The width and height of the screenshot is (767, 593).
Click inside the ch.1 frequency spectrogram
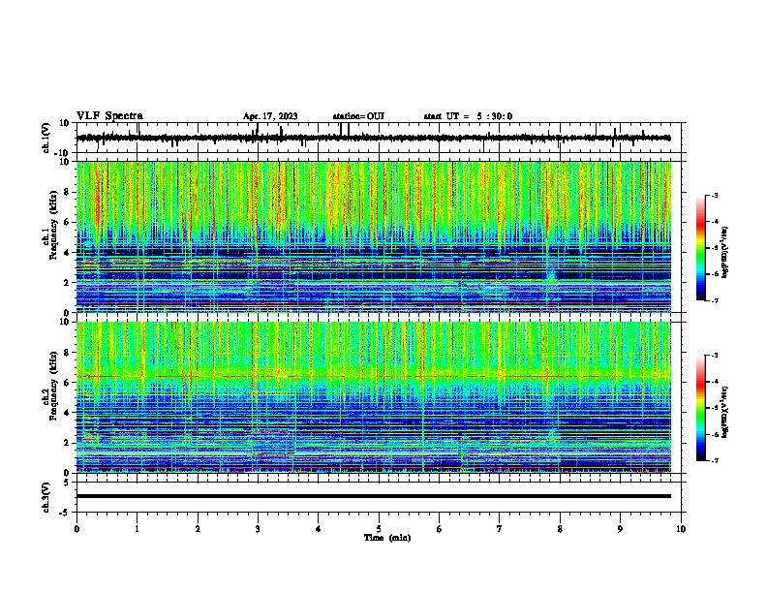(x=374, y=236)
